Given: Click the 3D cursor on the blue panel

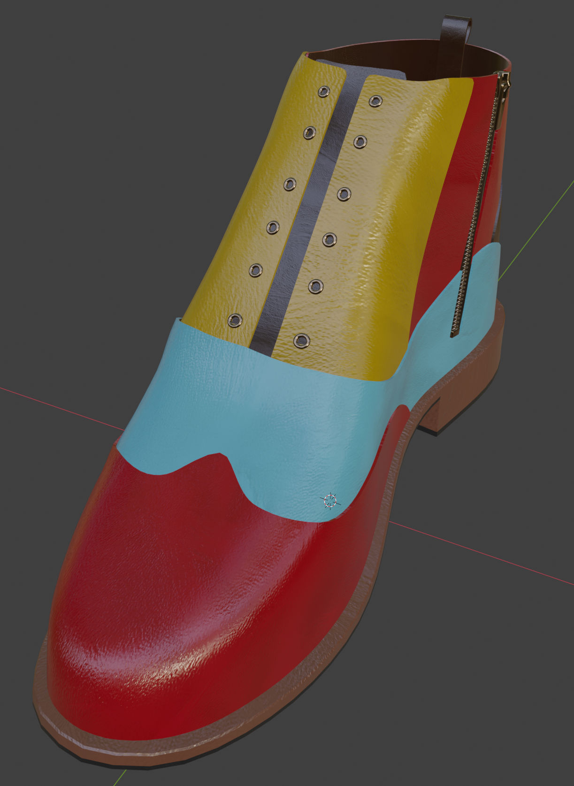Looking at the screenshot, I should pos(330,501).
